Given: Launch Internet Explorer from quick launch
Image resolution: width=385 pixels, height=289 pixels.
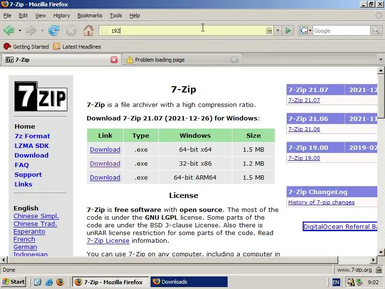Looking at the screenshot, I should point(49,282).
